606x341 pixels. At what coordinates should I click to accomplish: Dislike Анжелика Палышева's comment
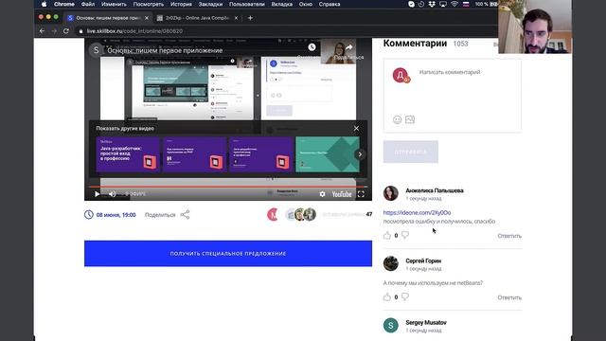(x=405, y=235)
